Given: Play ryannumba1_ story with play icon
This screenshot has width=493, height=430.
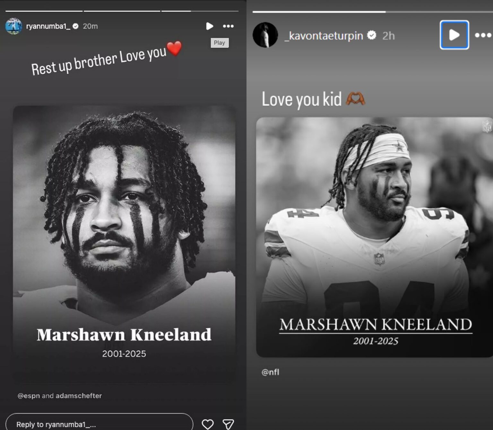Looking at the screenshot, I should (x=209, y=26).
